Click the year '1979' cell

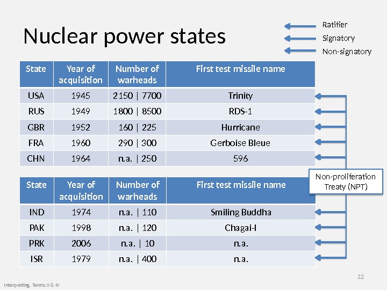81,259
